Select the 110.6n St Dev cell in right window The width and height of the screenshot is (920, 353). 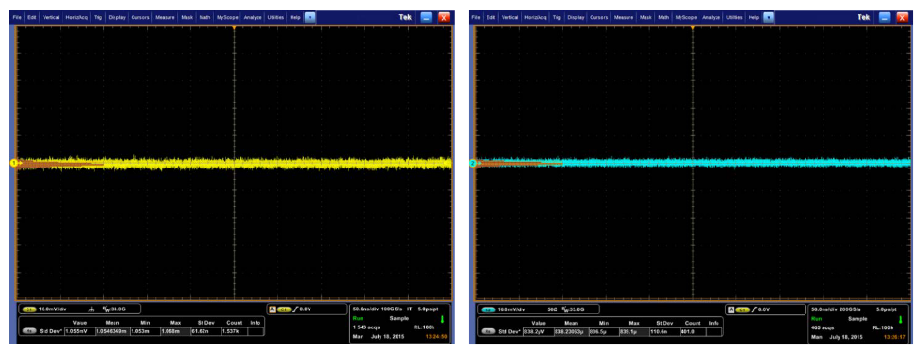click(664, 331)
